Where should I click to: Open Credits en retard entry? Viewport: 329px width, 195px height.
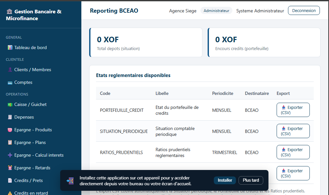coord(41,193)
